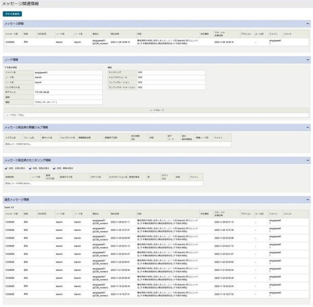This screenshot has height=307, width=313.
Task: Click the ノードグループなし row
Action: (157, 115)
